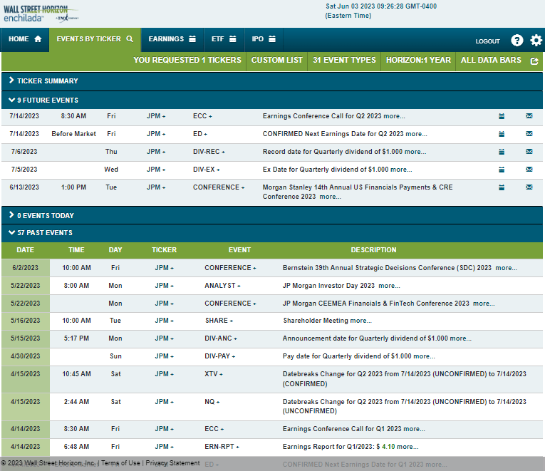Viewport: 545px width, 471px height.
Task: Add DIV-EX 7/5/2023 event to calendar
Action: (502, 170)
